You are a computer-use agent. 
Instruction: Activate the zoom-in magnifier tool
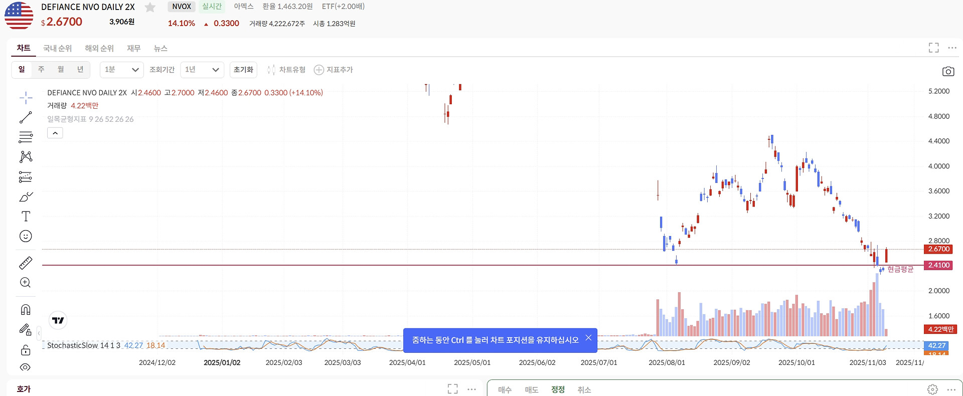(x=26, y=283)
